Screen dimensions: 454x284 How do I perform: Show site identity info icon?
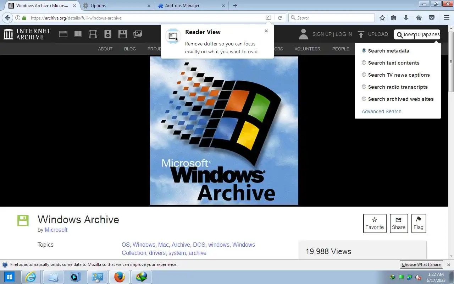point(18,18)
